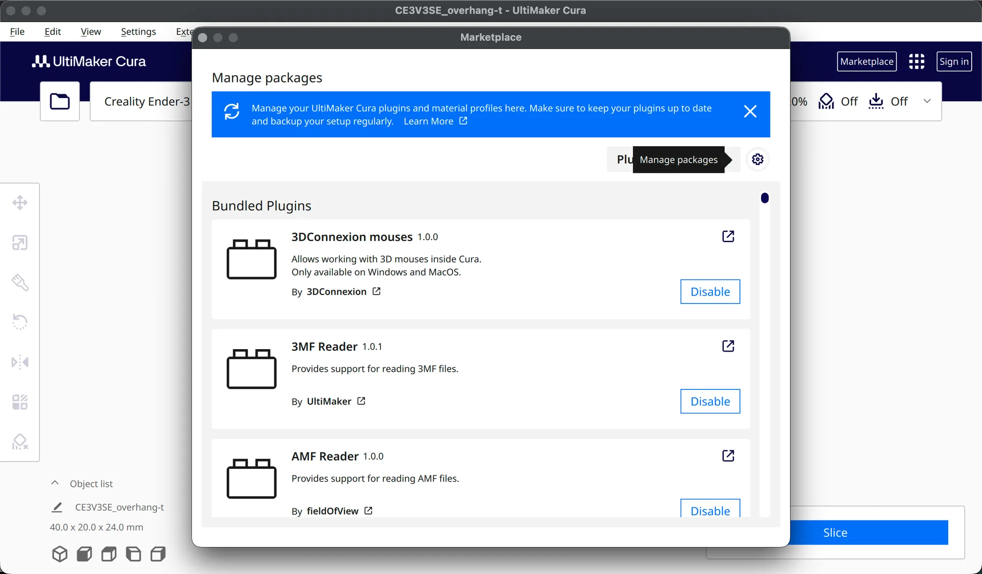Open file via folder icon

point(60,101)
